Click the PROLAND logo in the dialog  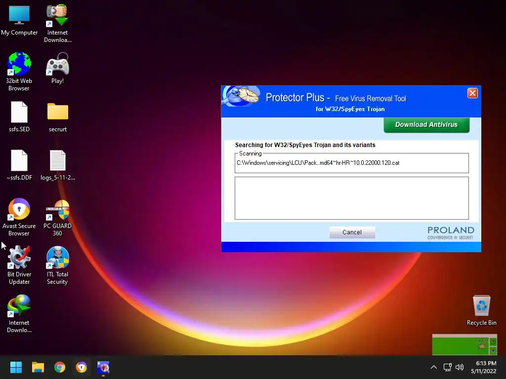451,233
